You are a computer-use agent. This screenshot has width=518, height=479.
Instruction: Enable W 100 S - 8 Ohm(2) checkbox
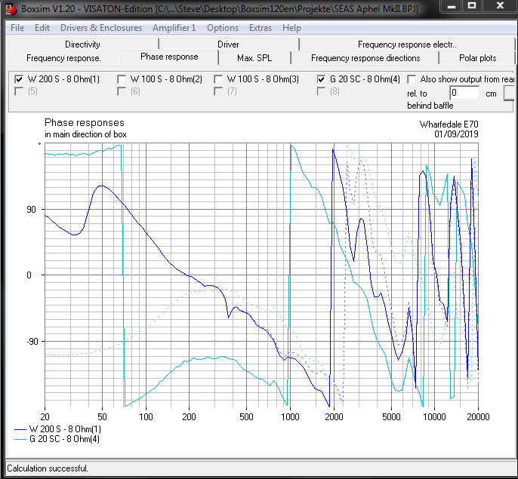(122, 79)
